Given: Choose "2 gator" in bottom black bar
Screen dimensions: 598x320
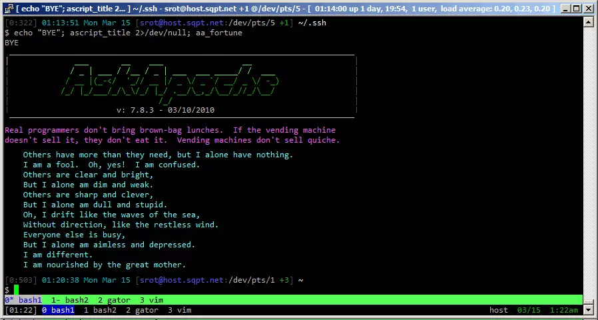Looking at the screenshot, I should (x=142, y=310).
